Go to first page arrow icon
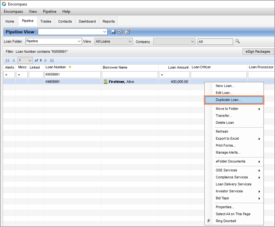This screenshot has width=275, height=227. 7,60
